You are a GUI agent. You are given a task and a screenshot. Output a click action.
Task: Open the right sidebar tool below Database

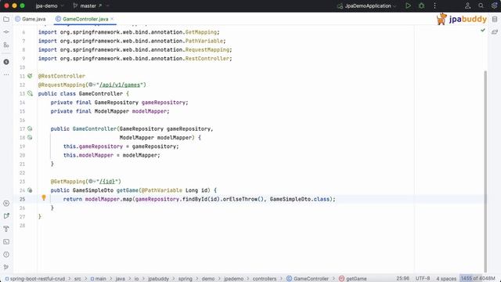point(495,32)
